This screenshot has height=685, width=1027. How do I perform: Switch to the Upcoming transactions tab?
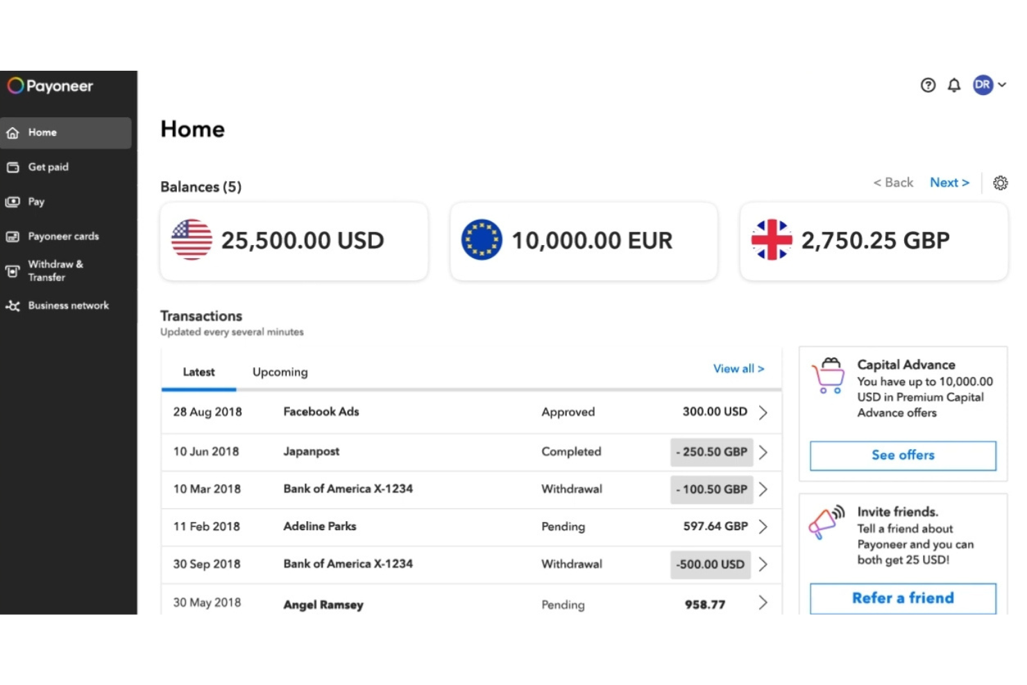[279, 372]
